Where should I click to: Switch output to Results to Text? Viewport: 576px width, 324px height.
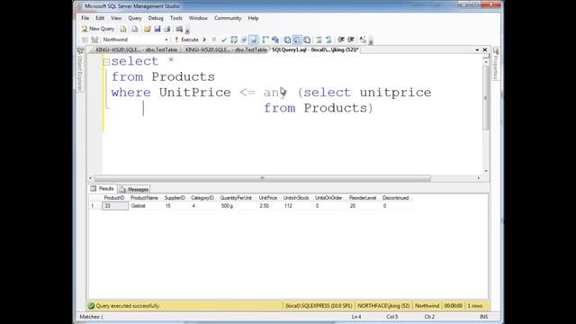pyautogui.click(x=287, y=40)
